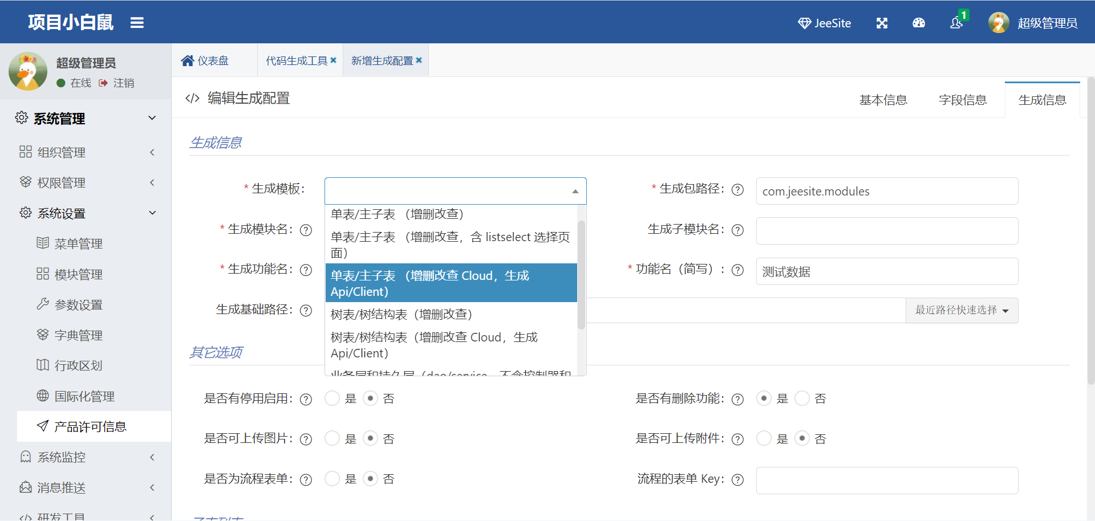
Task: Expand the 组织管理 menu
Action: 86,152
